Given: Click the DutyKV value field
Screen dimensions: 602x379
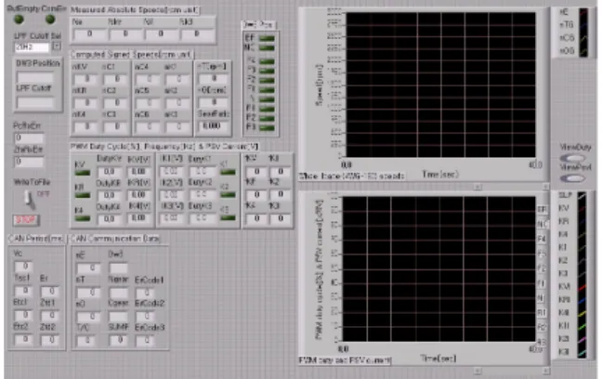Looking at the screenshot, I should click(109, 172).
